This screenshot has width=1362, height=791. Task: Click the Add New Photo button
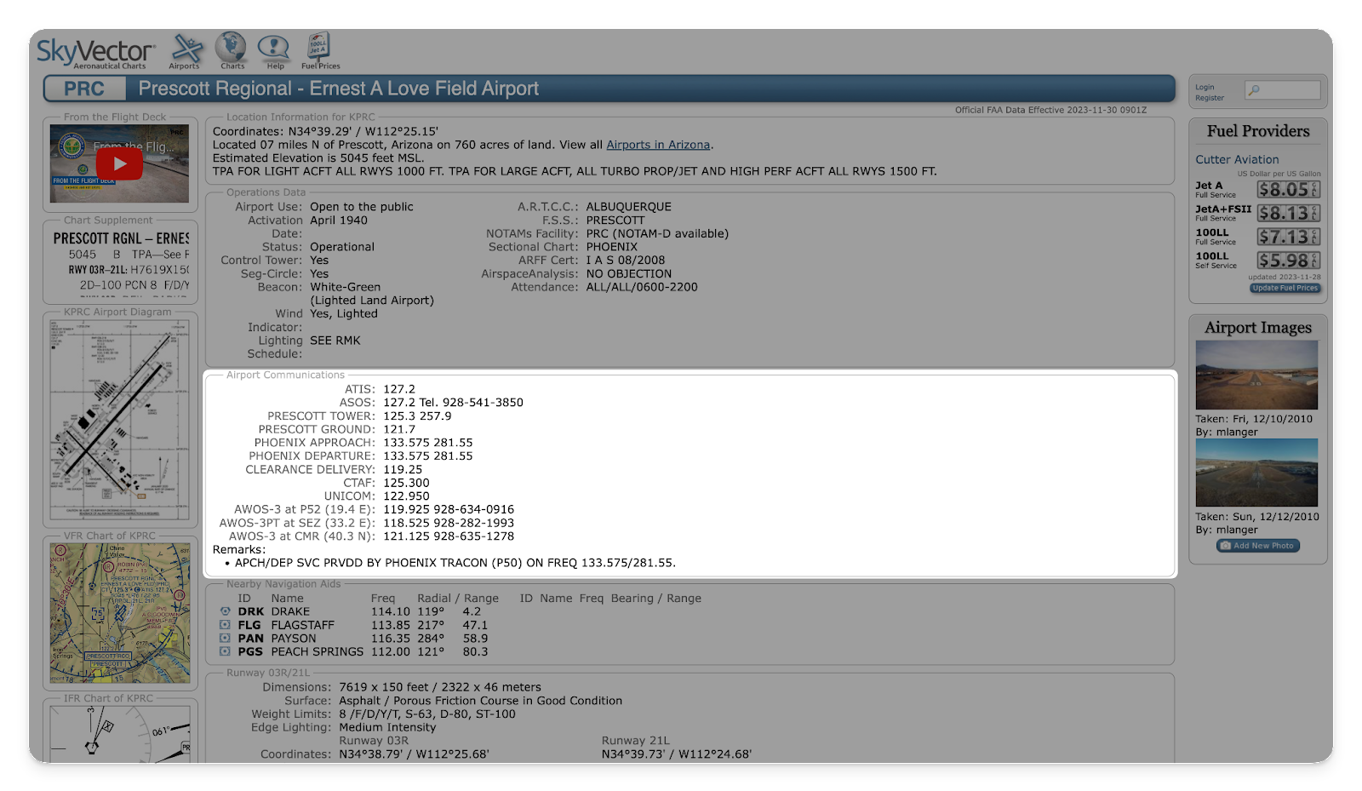pos(1258,546)
